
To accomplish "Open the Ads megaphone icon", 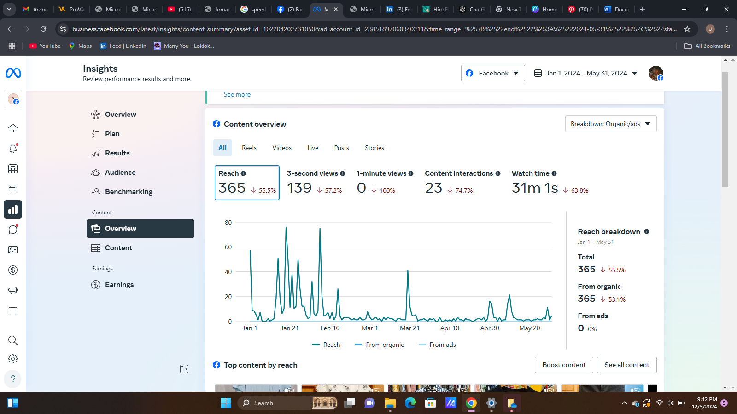I will [x=13, y=290].
